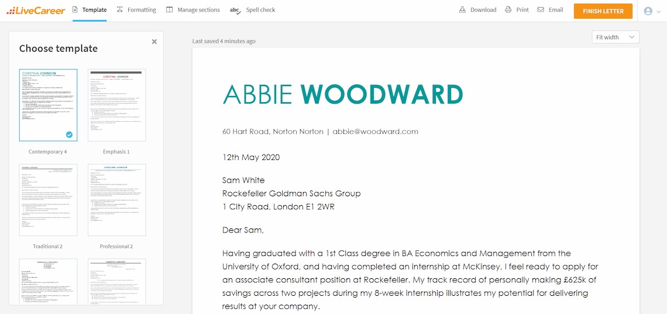Image resolution: width=667 pixels, height=314 pixels.
Task: Click the FINISH LETTER button
Action: click(x=603, y=11)
